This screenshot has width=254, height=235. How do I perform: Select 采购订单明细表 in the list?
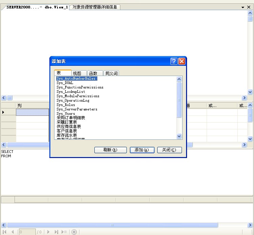(x=71, y=118)
